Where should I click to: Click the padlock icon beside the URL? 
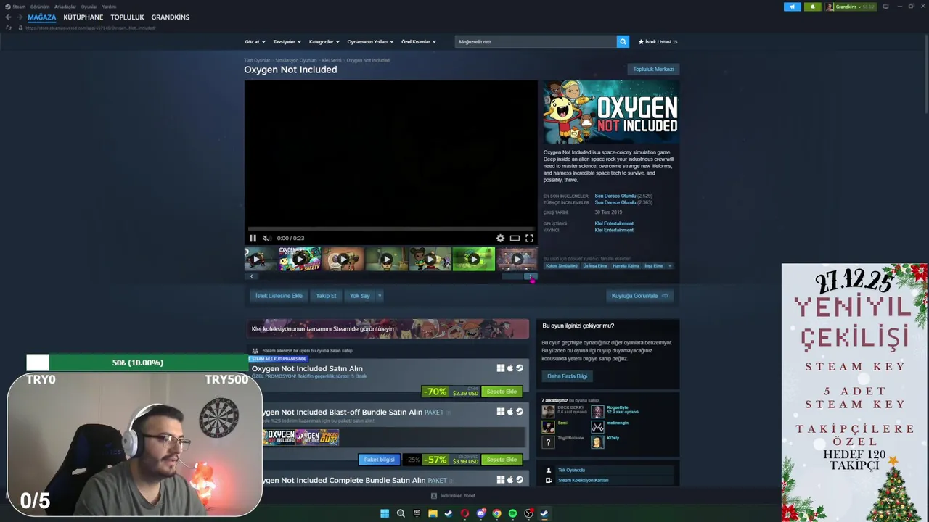pyautogui.click(x=20, y=28)
